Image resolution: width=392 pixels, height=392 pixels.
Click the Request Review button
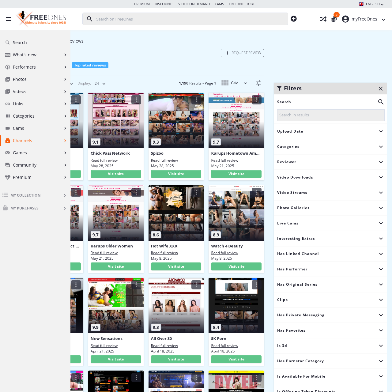242,53
